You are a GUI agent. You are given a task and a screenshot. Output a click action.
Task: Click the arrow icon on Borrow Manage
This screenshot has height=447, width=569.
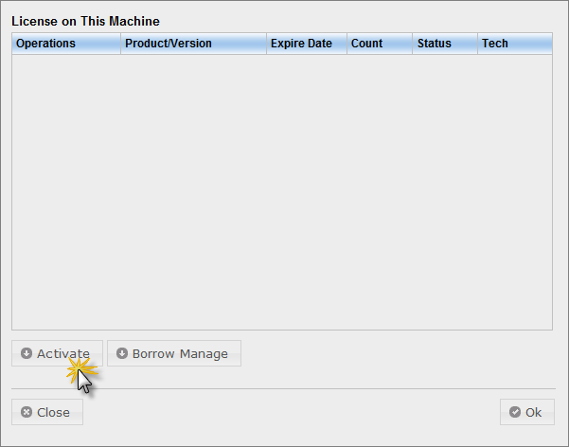[x=122, y=353]
